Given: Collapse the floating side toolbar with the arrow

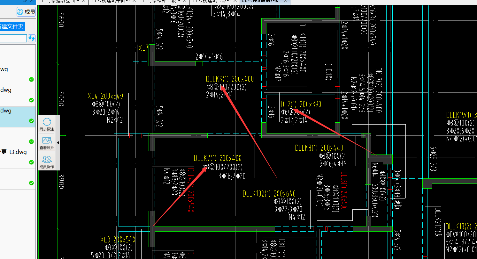Looking at the screenshot, I should click(x=58, y=143).
